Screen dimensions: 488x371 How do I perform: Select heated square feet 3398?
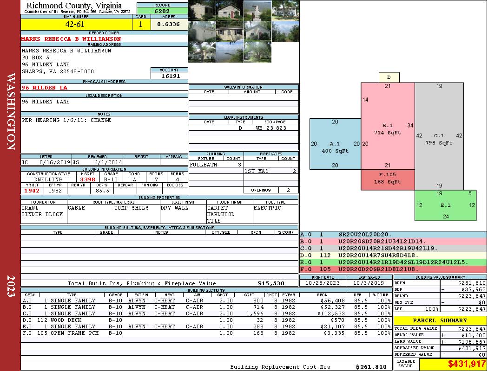click(88, 179)
